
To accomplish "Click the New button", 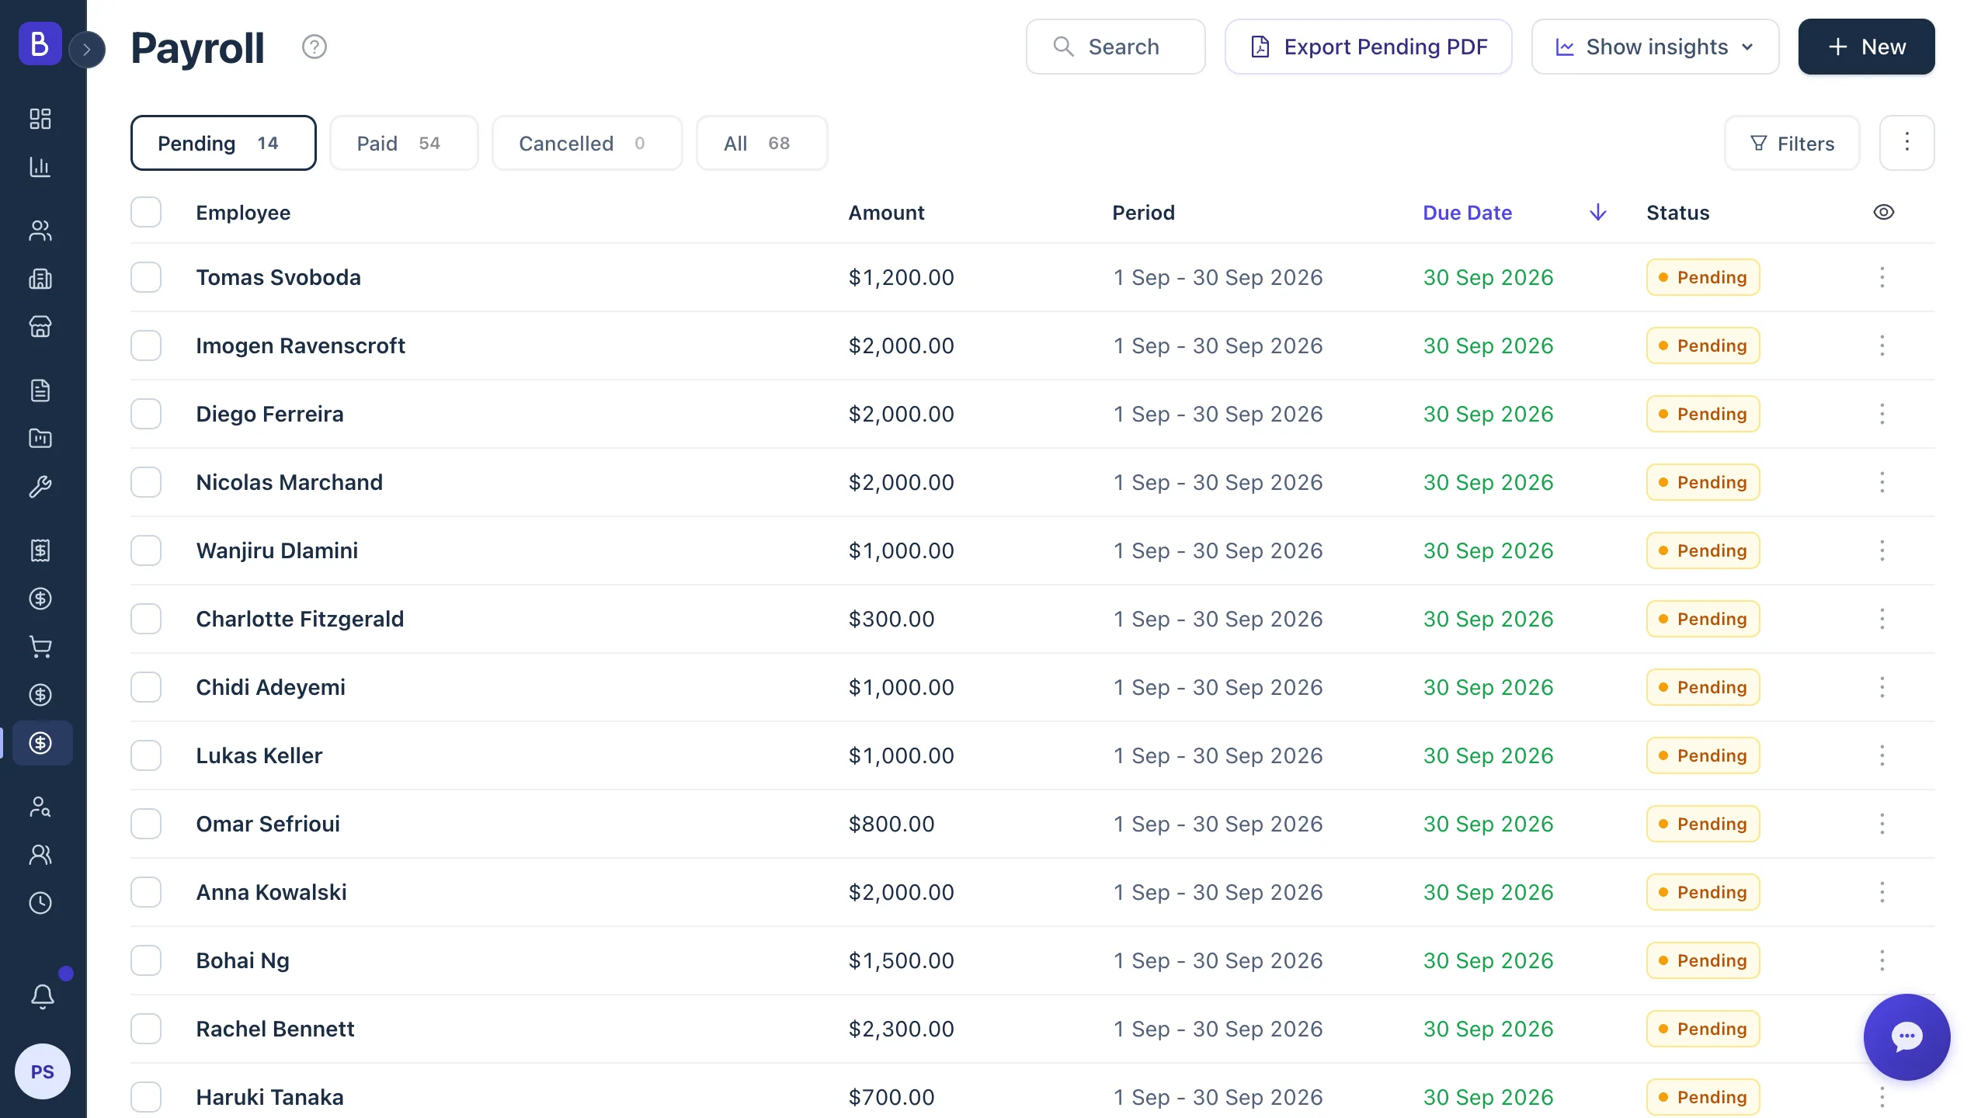I will pos(1867,47).
